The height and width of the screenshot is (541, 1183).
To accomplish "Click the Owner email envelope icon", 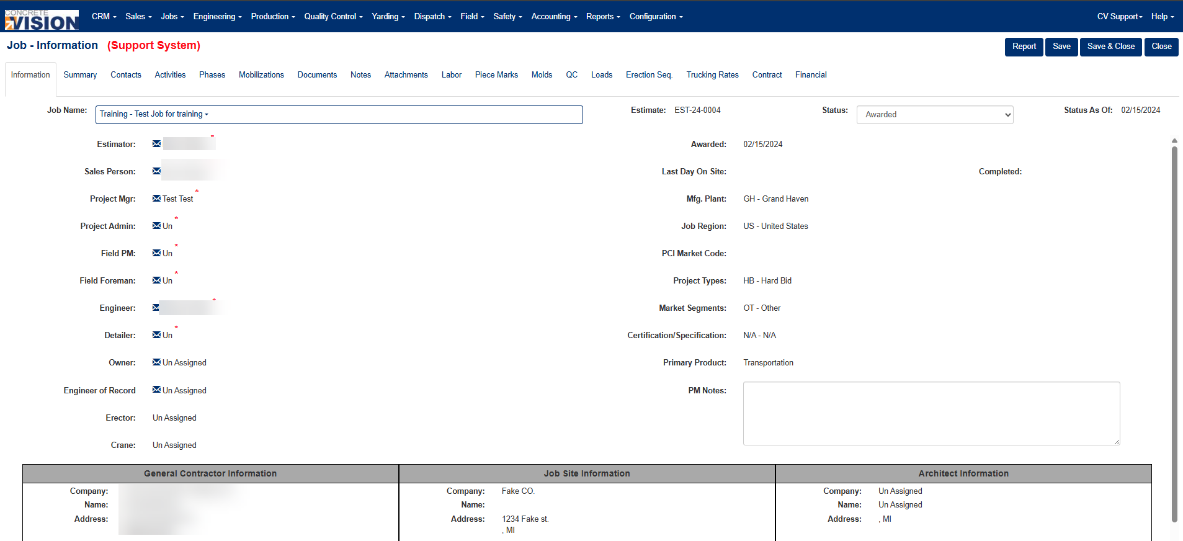I will click(156, 362).
